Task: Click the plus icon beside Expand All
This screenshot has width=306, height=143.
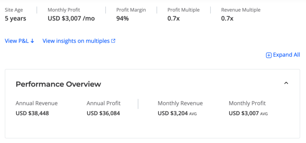Action: [269, 55]
